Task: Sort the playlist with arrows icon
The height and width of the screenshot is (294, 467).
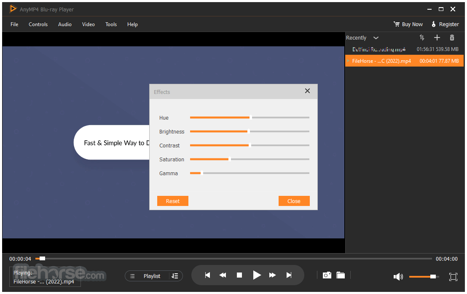Action: 422,37
